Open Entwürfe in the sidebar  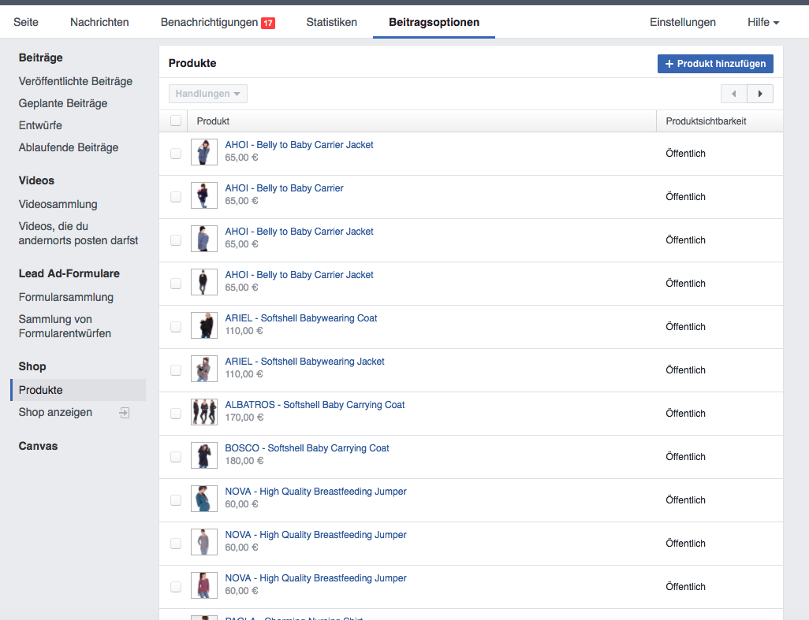[x=40, y=126]
